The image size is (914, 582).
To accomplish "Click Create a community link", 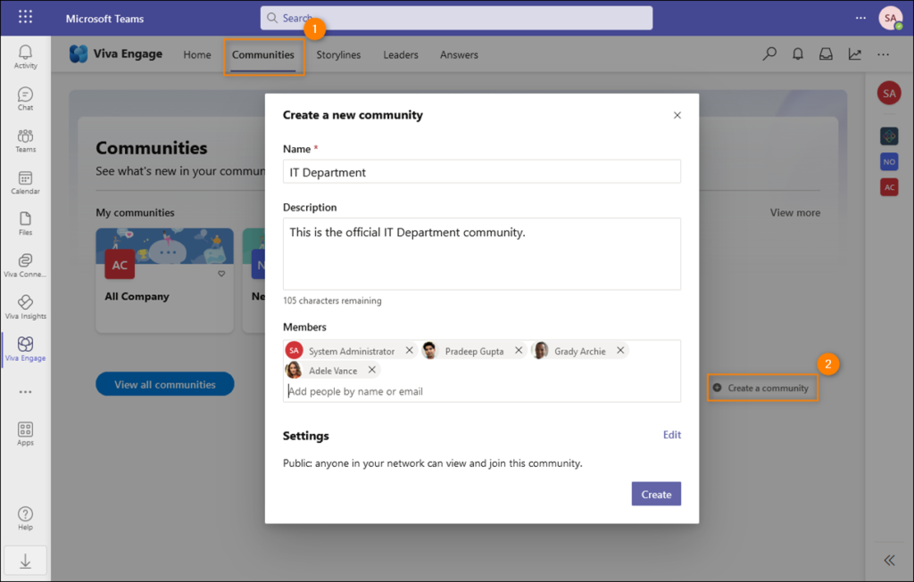I will point(762,388).
